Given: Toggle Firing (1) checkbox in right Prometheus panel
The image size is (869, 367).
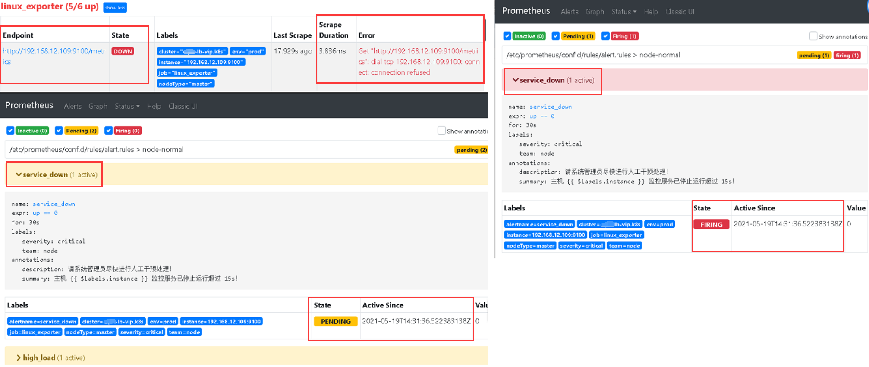Looking at the screenshot, I should coord(605,36).
